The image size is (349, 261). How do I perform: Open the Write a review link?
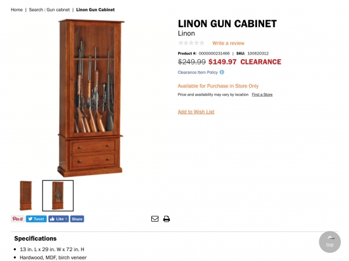(x=229, y=43)
